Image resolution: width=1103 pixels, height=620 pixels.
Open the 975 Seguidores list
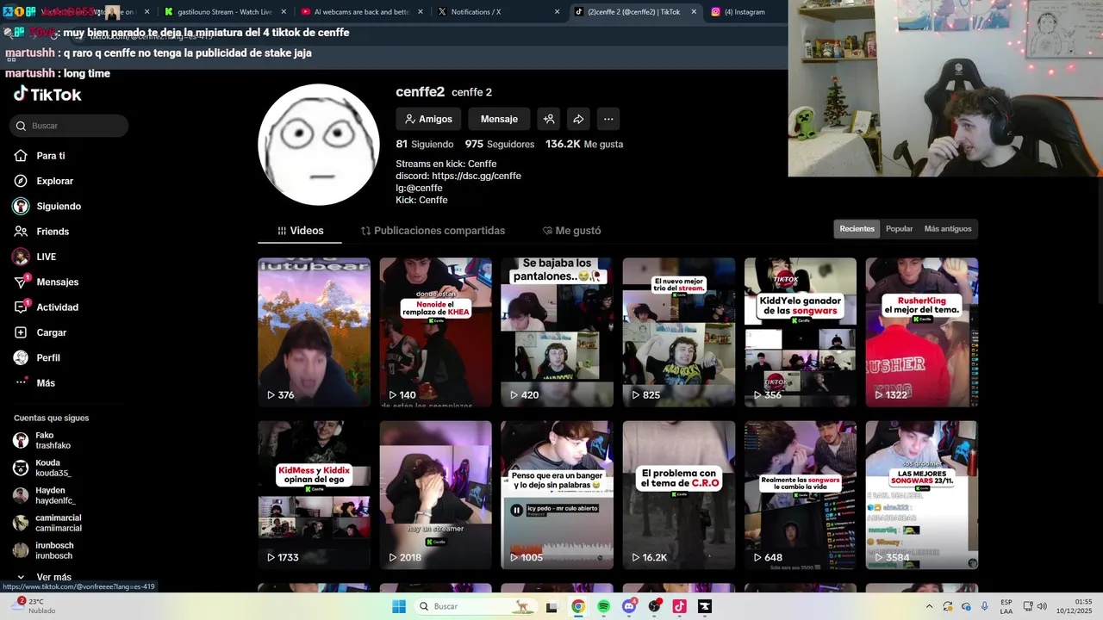click(500, 144)
